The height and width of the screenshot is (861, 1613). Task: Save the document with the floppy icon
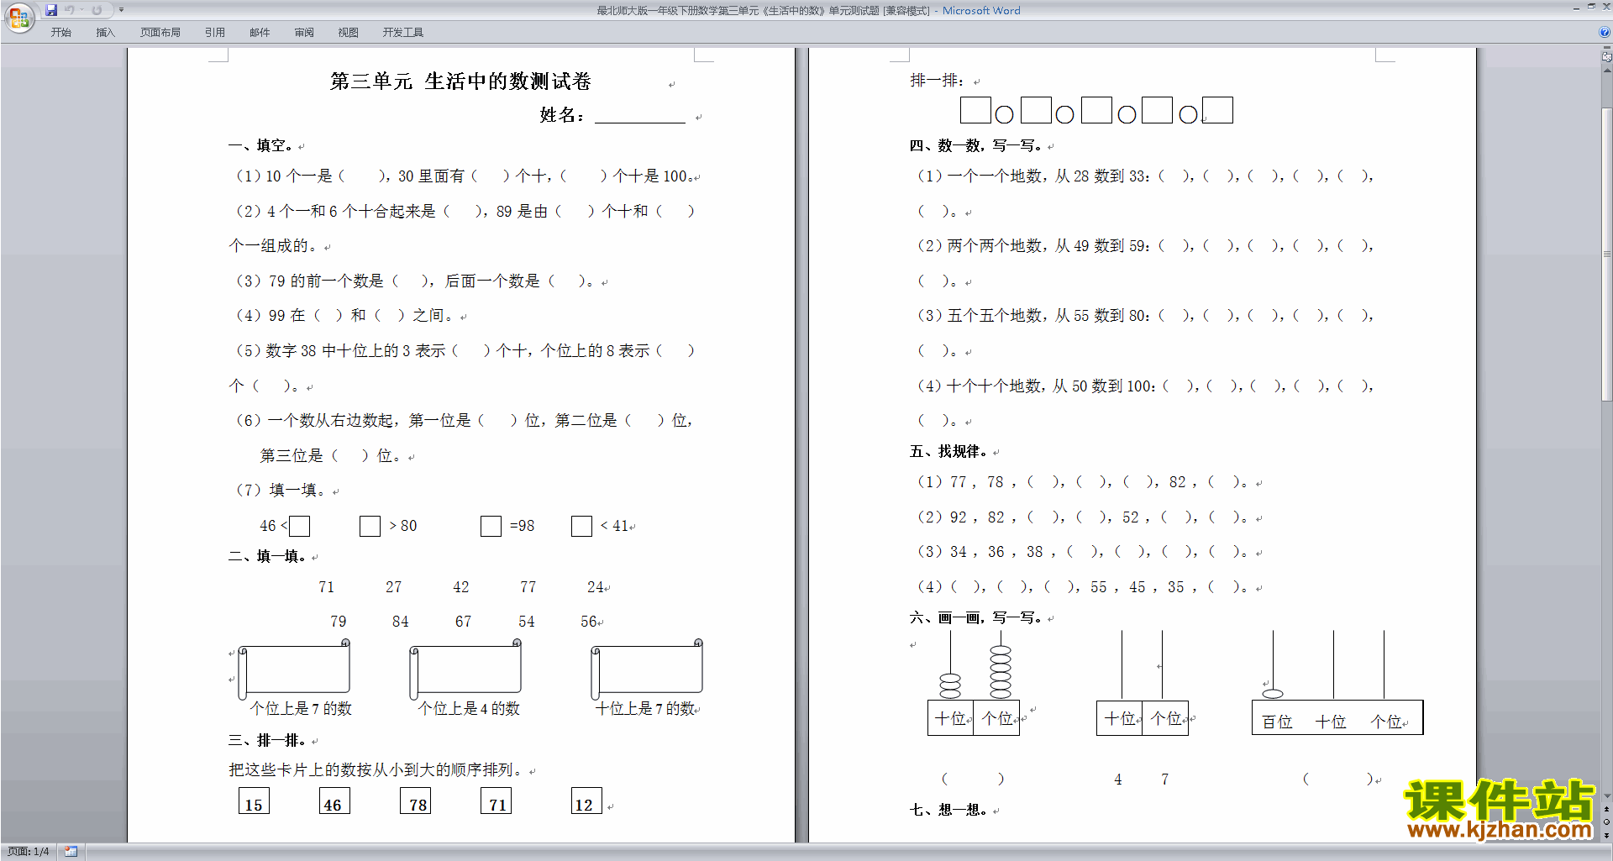pyautogui.click(x=51, y=10)
